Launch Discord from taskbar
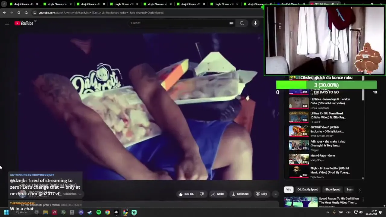386x217 pixels. [x=81, y=212]
